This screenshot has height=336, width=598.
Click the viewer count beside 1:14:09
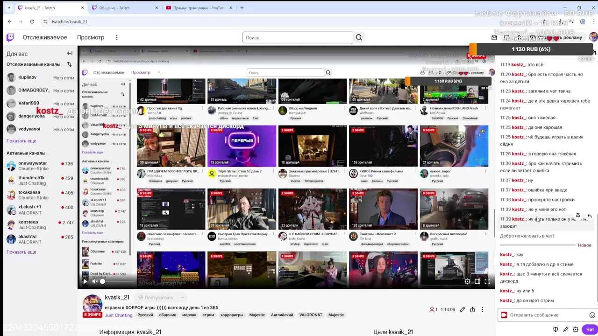click(x=434, y=309)
